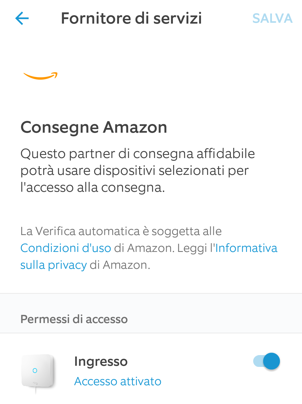Go back using the blue arrow

(x=22, y=19)
